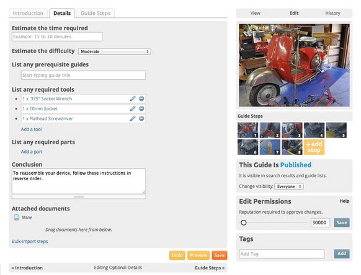Click the main red scooter guide image
This screenshot has height=275, width=361.
coord(294,65)
